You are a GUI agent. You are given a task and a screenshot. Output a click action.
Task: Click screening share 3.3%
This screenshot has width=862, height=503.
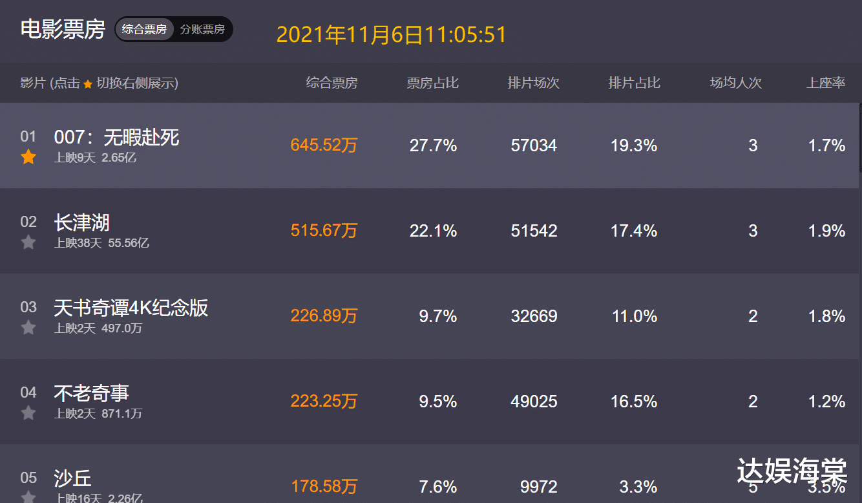[x=638, y=486]
